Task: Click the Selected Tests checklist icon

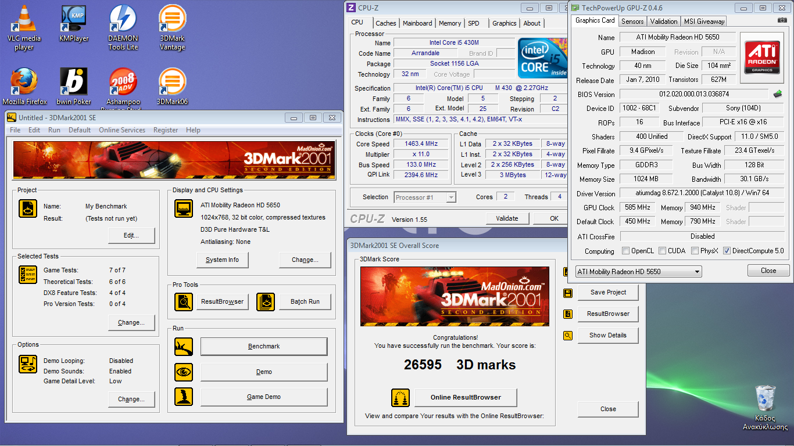Action: pos(28,275)
